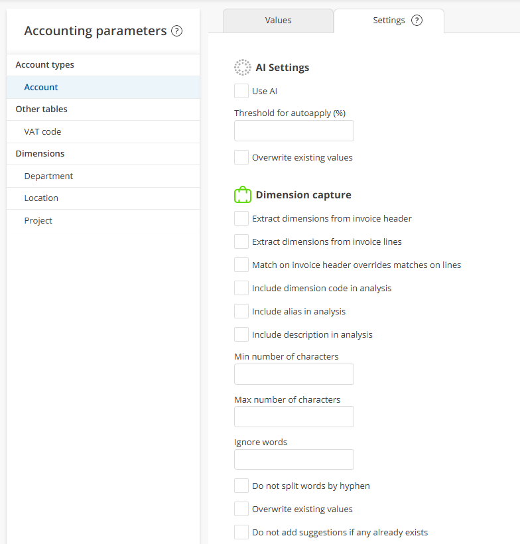Click the help icon on Settings tab
This screenshot has width=520, height=544.
[x=417, y=21]
